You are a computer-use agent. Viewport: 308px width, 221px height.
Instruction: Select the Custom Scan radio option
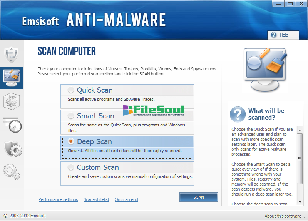71,168
